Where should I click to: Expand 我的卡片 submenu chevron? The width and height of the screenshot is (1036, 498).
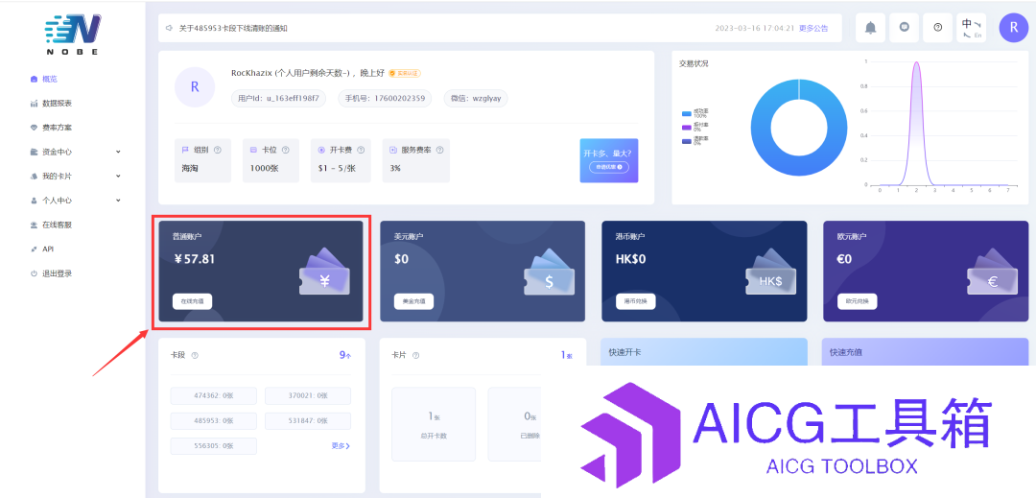[x=118, y=176]
